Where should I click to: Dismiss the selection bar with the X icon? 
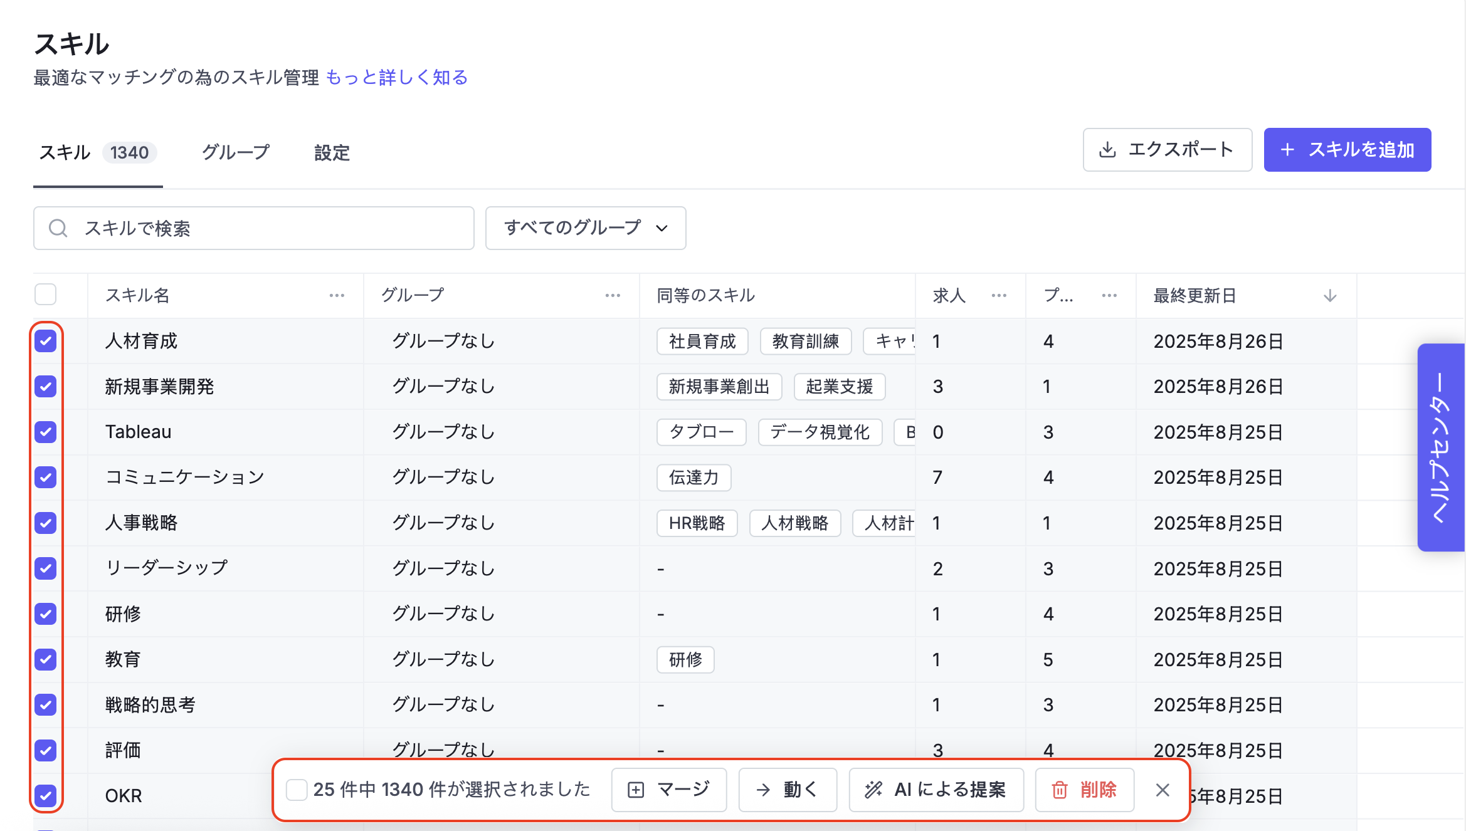pyautogui.click(x=1163, y=790)
